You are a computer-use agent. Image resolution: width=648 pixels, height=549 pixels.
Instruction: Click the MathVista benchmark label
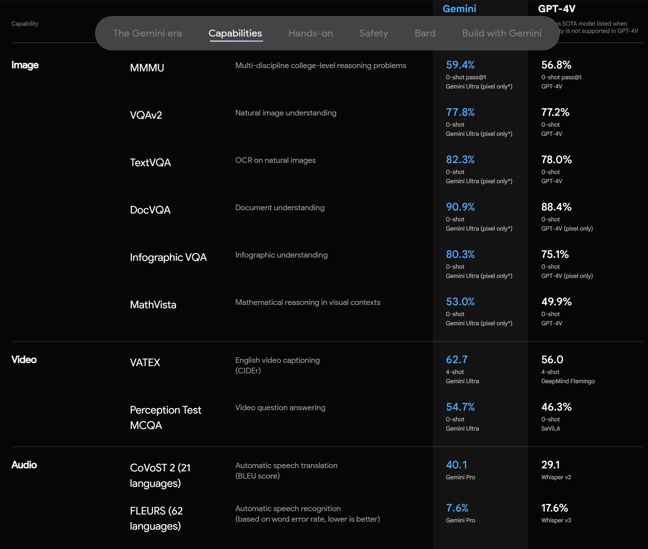(153, 305)
